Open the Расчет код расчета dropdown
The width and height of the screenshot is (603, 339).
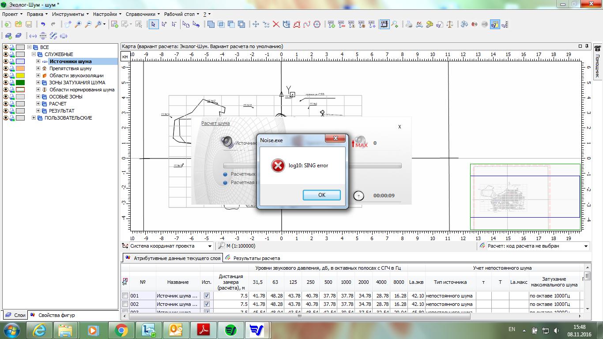[x=586, y=246]
